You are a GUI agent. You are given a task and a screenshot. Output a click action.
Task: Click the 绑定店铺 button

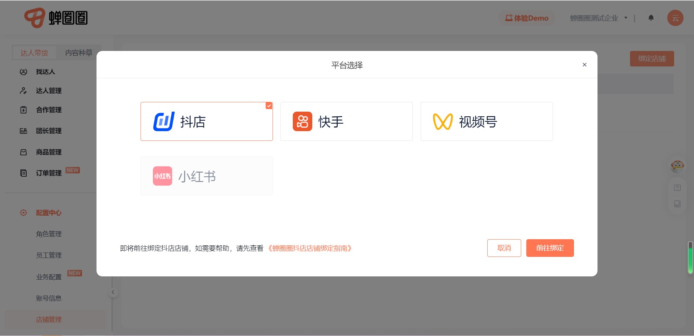coord(652,59)
